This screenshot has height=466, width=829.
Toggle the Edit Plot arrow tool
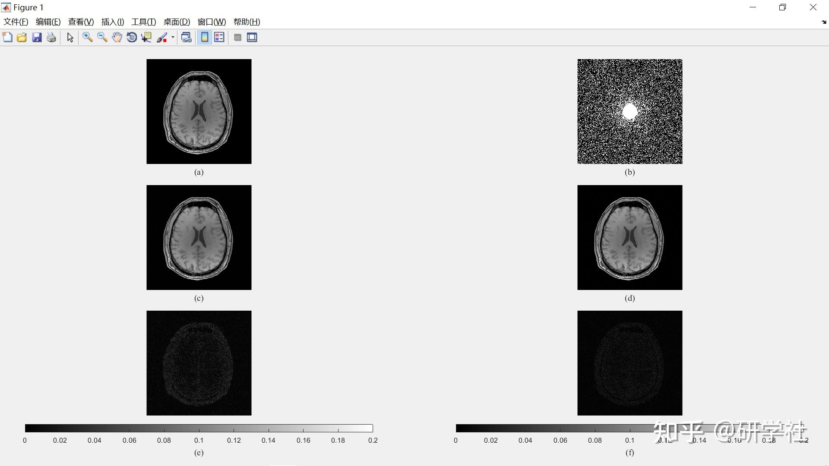coord(70,38)
